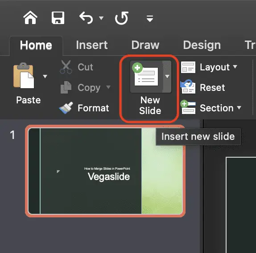Save presentation with floppy disk icon
Viewport: 256px width, 253px height.
[x=58, y=18]
